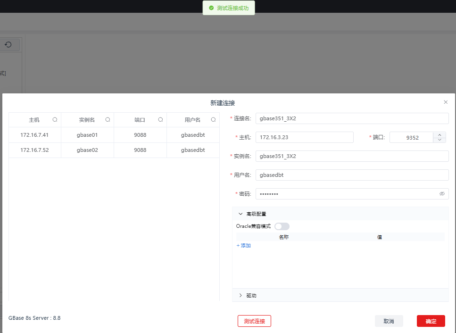Collapse the 高级配置 section
Screen dimensions: 456x333
[240, 214]
